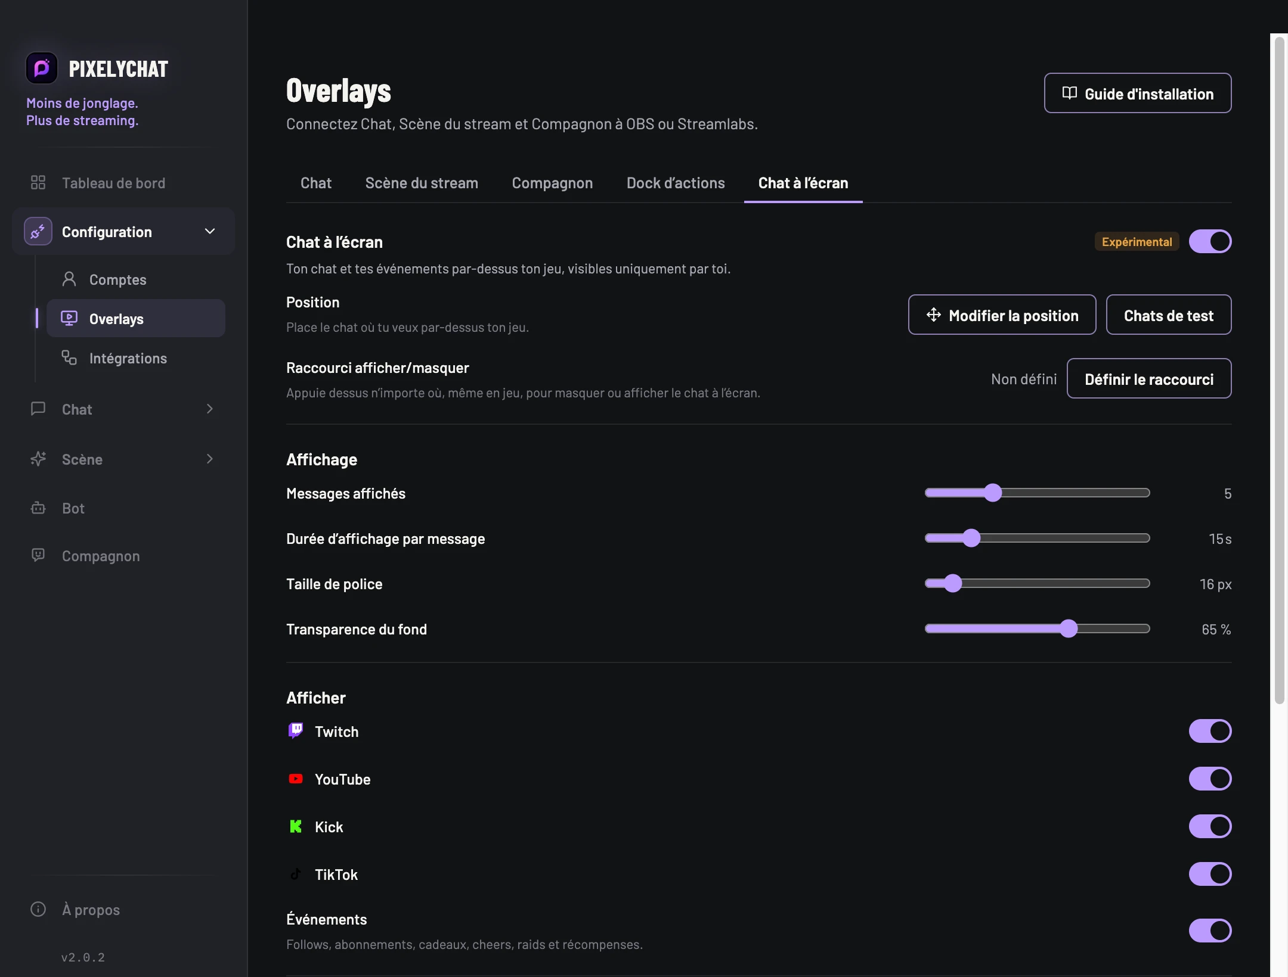Image resolution: width=1288 pixels, height=977 pixels.
Task: Click the Tableau de bord grid icon
Action: (x=38, y=182)
